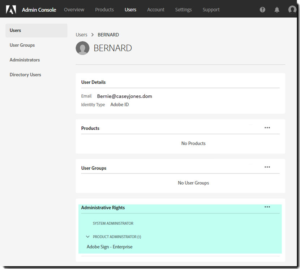Click the Adobe logo icon
Image resolution: width=300 pixels, height=269 pixels.
[x=11, y=9]
